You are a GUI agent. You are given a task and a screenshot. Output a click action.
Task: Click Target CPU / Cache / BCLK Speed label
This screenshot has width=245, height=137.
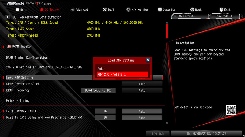pos(32,23)
